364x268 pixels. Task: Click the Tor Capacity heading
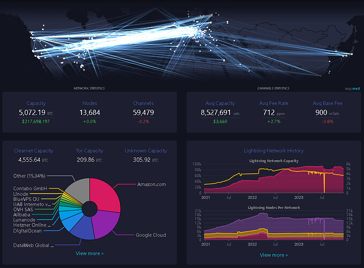click(x=90, y=151)
